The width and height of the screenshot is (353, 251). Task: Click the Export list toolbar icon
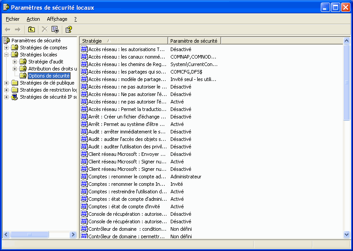coord(55,30)
